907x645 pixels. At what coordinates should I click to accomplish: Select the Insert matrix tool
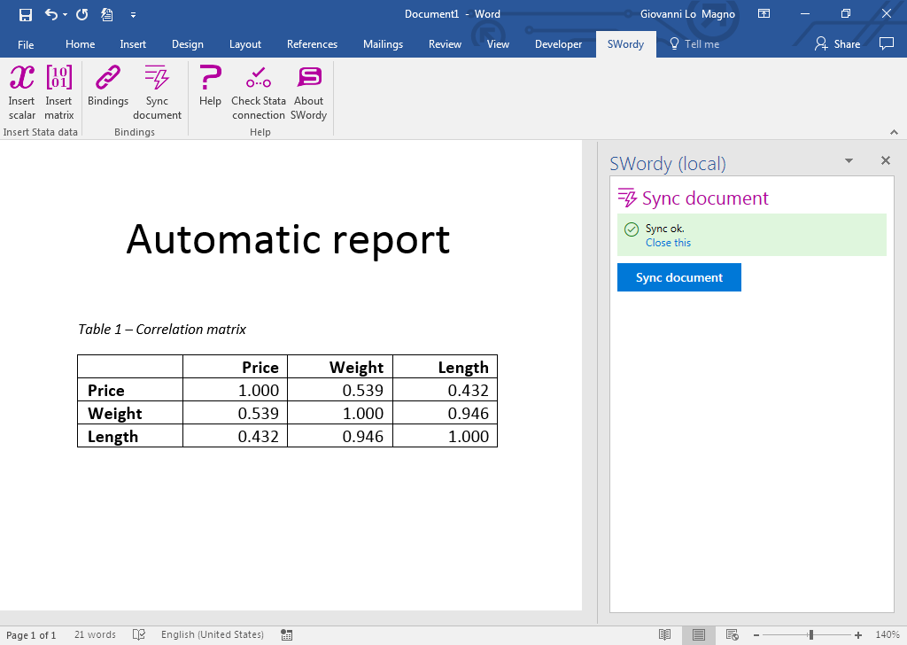click(x=58, y=92)
